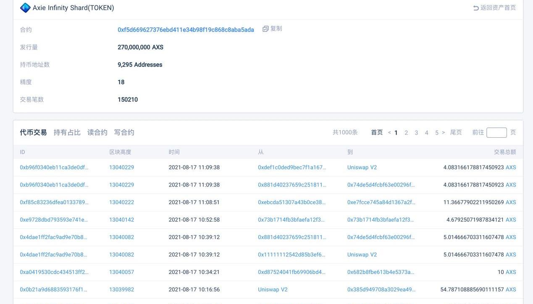533x304 pixels.
Task: Go to page 5 of transactions
Action: pyautogui.click(x=436, y=133)
